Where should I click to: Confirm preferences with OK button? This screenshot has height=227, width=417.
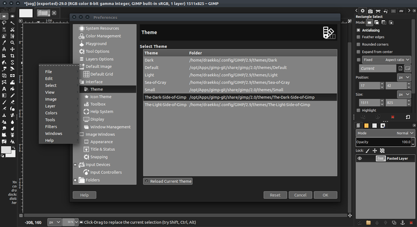(325, 195)
